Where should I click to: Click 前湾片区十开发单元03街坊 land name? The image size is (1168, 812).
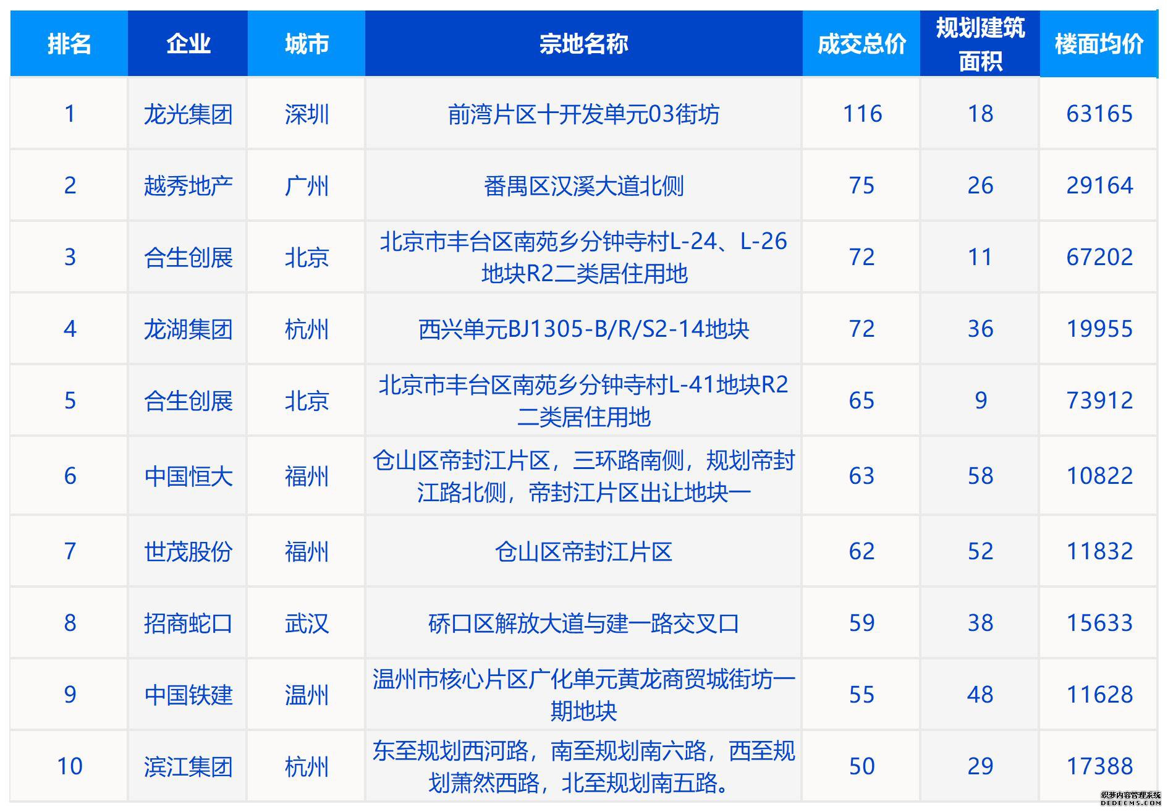[583, 114]
